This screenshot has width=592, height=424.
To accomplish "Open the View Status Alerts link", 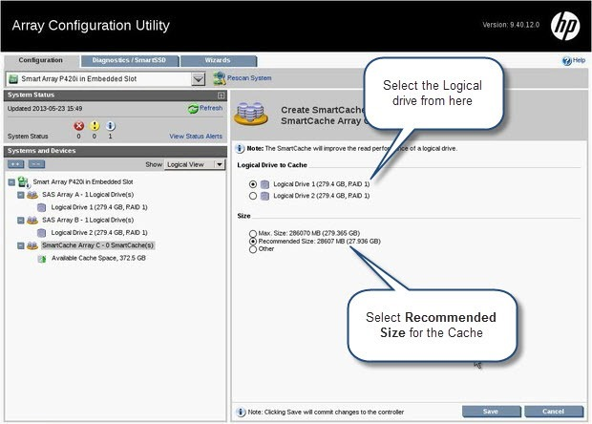I will click(x=196, y=137).
